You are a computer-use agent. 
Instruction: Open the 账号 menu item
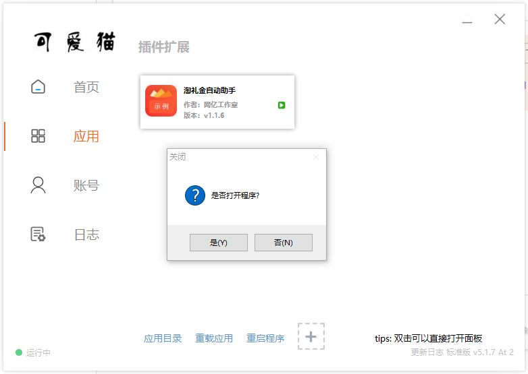86,185
